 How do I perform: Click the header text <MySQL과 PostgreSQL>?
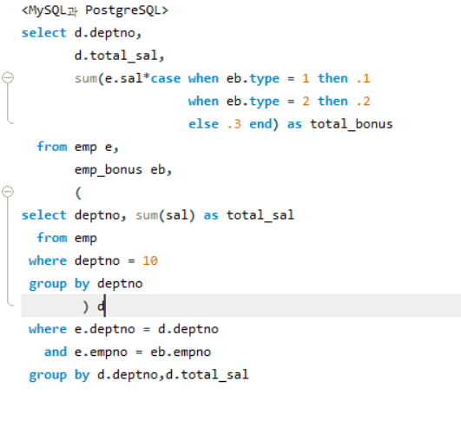coord(95,10)
